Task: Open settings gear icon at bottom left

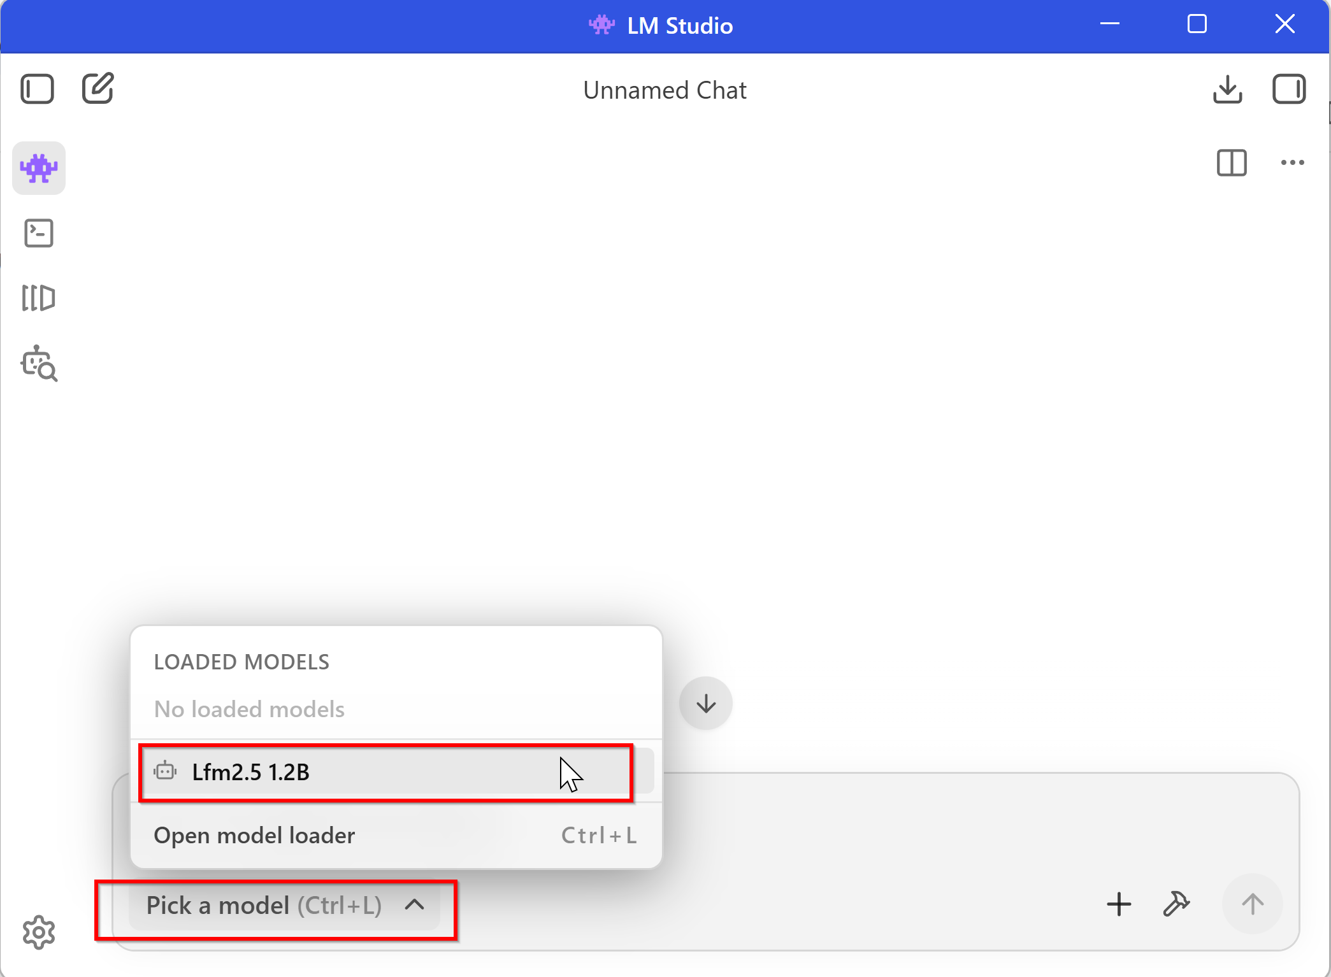Action: (39, 932)
